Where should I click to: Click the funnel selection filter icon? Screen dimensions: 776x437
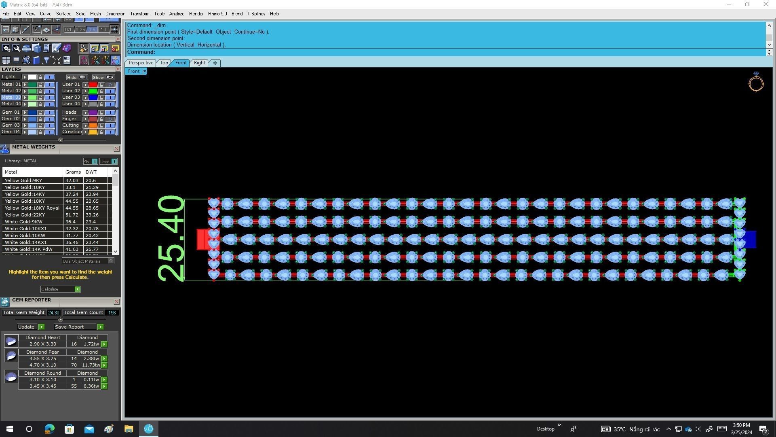point(46,60)
